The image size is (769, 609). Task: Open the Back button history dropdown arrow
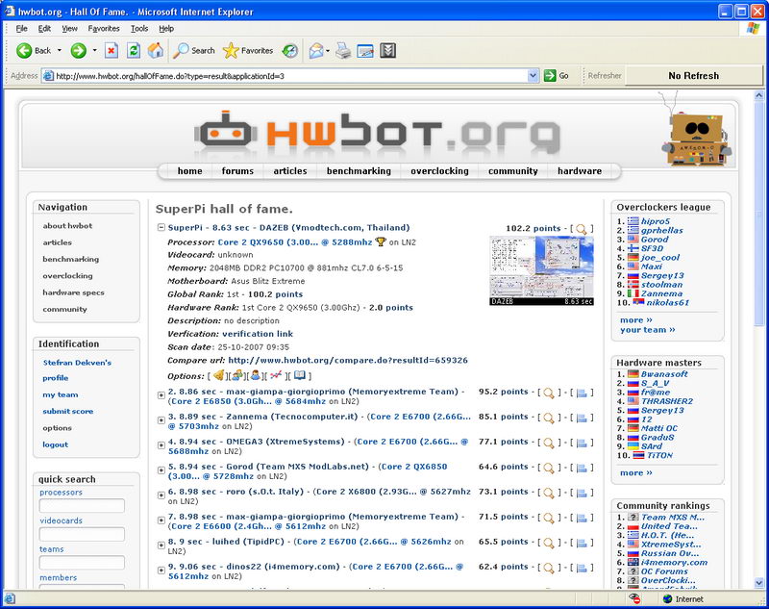[x=60, y=51]
